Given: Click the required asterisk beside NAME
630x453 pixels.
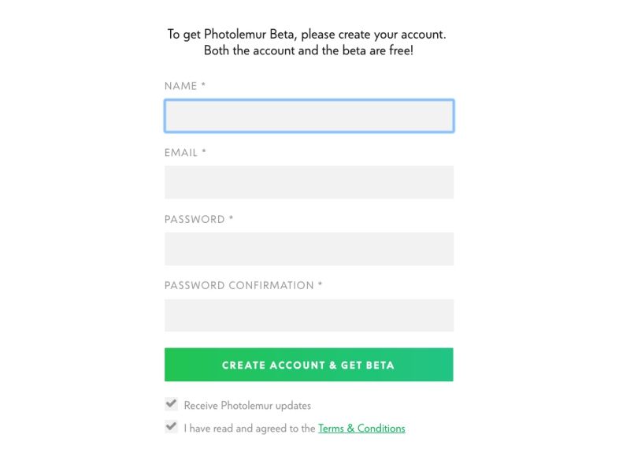Looking at the screenshot, I should 203,85.
